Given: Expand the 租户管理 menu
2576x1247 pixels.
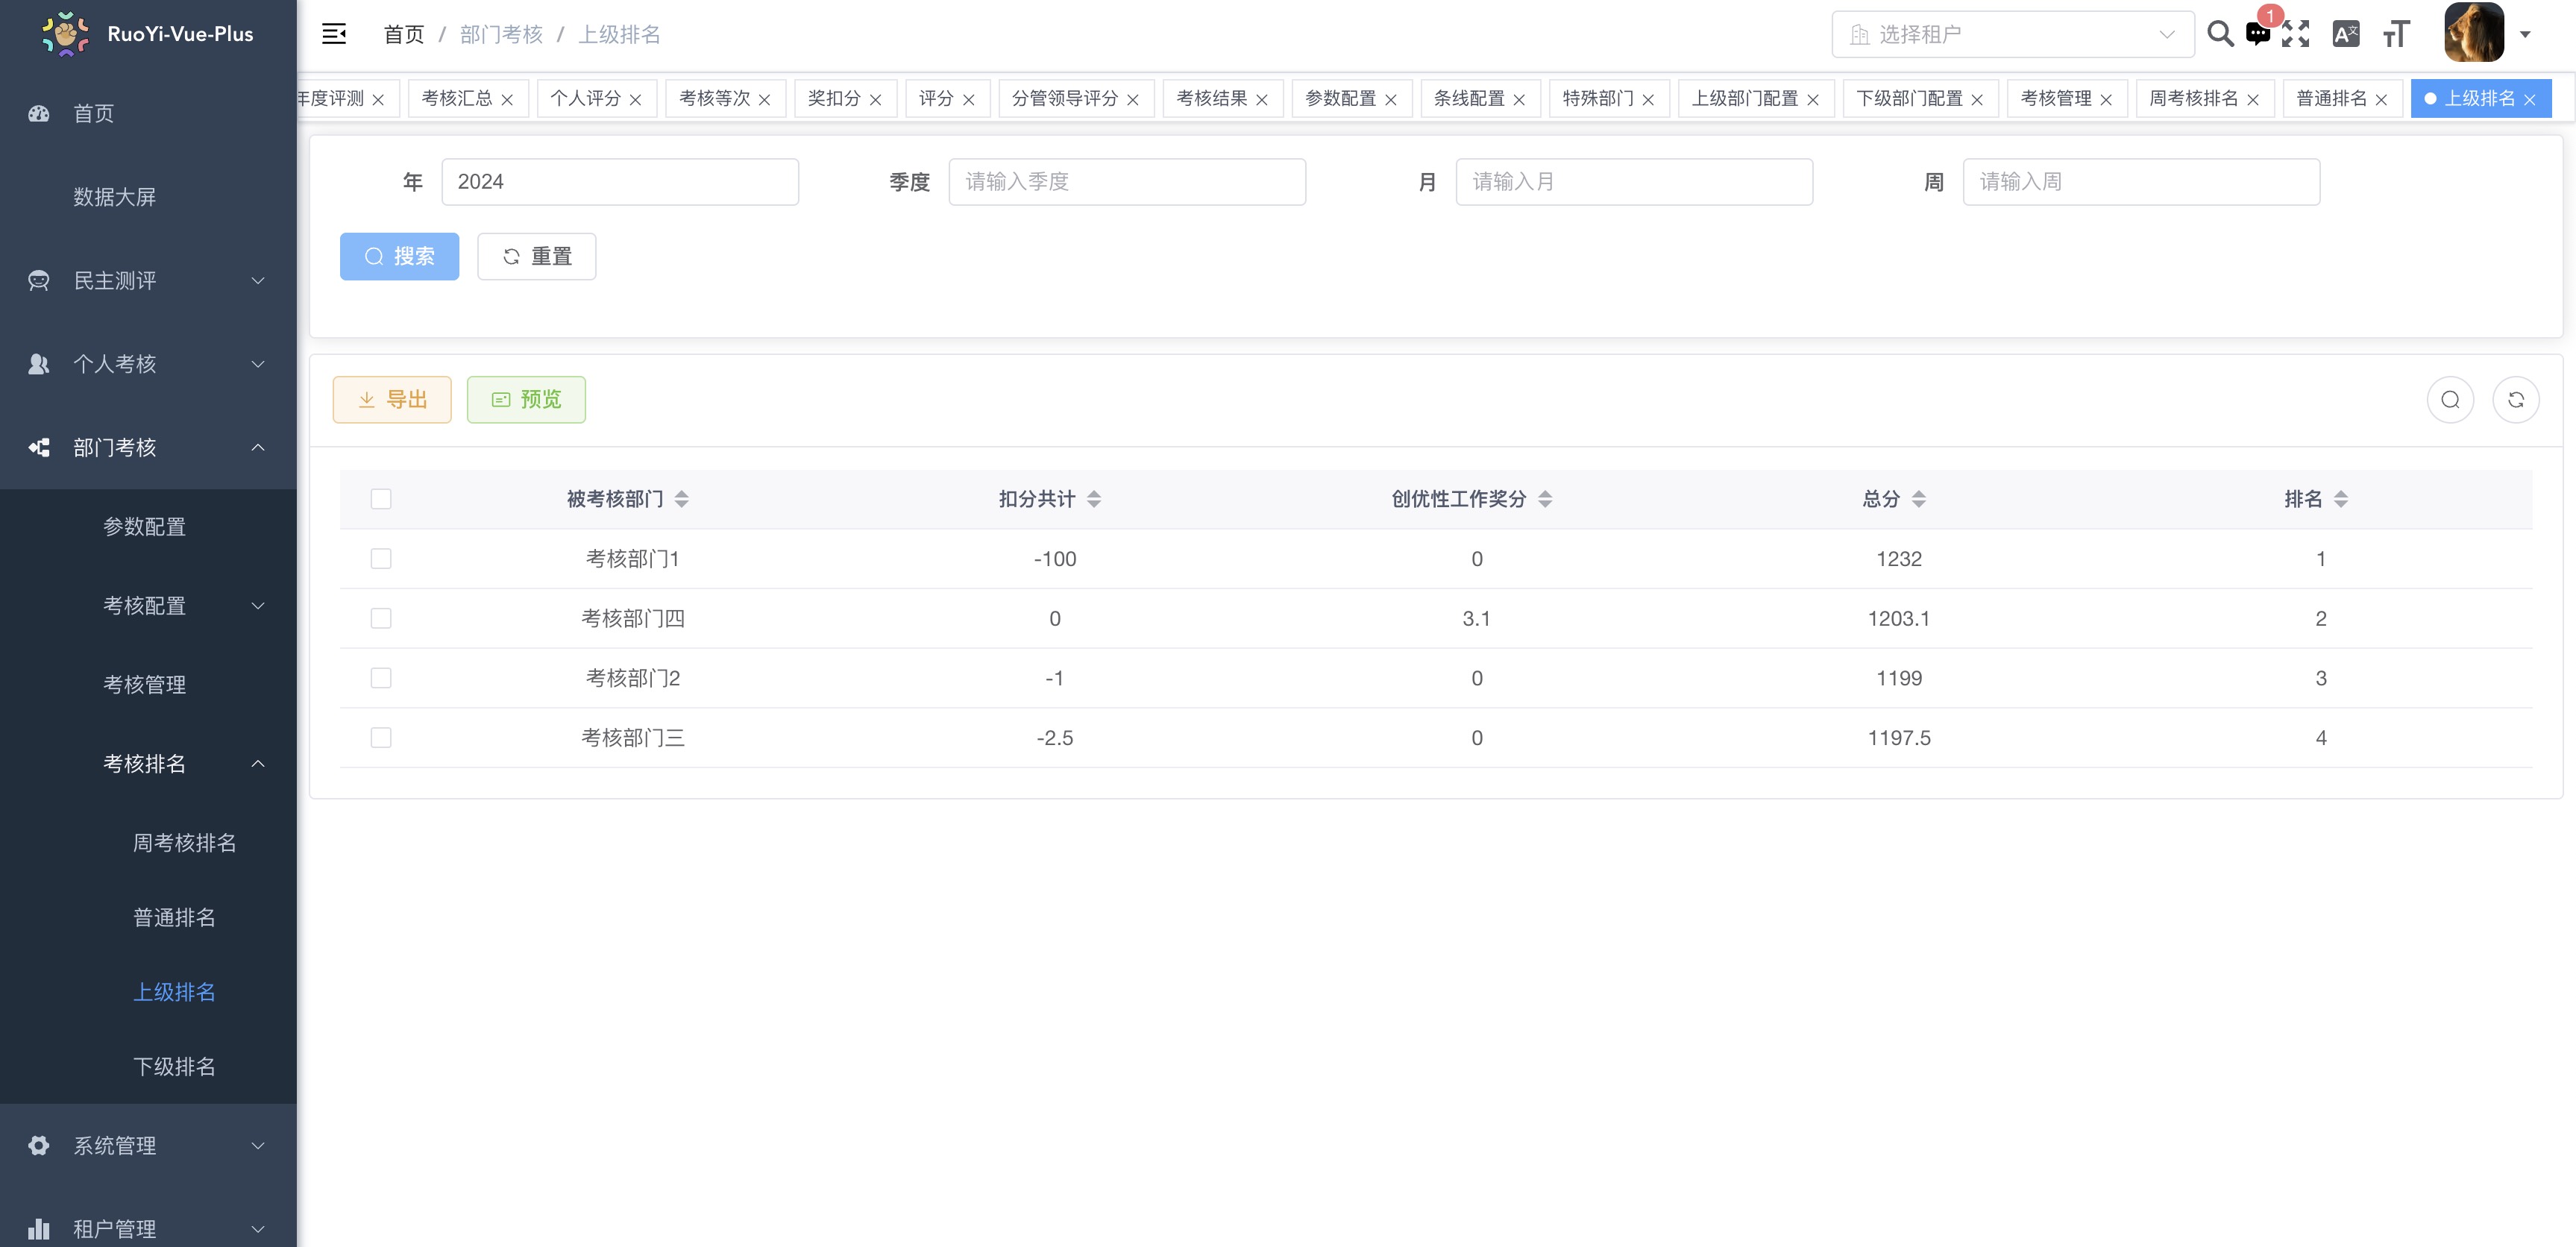Looking at the screenshot, I should tap(148, 1228).
